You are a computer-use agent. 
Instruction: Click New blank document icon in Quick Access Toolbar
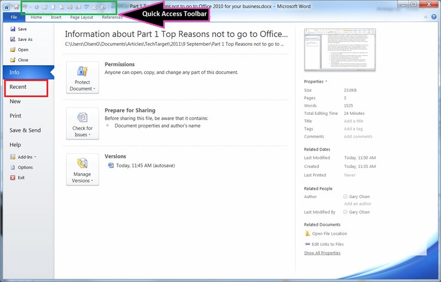[53, 7]
